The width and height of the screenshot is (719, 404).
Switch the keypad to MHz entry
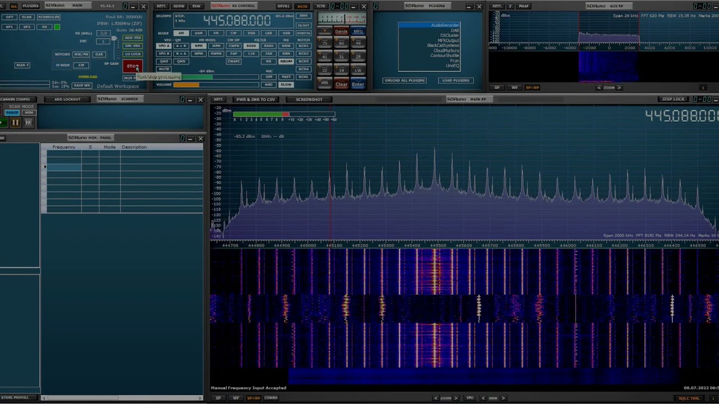click(358, 31)
